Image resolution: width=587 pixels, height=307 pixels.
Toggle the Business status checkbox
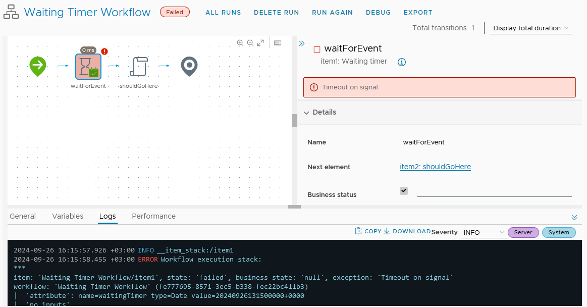404,191
